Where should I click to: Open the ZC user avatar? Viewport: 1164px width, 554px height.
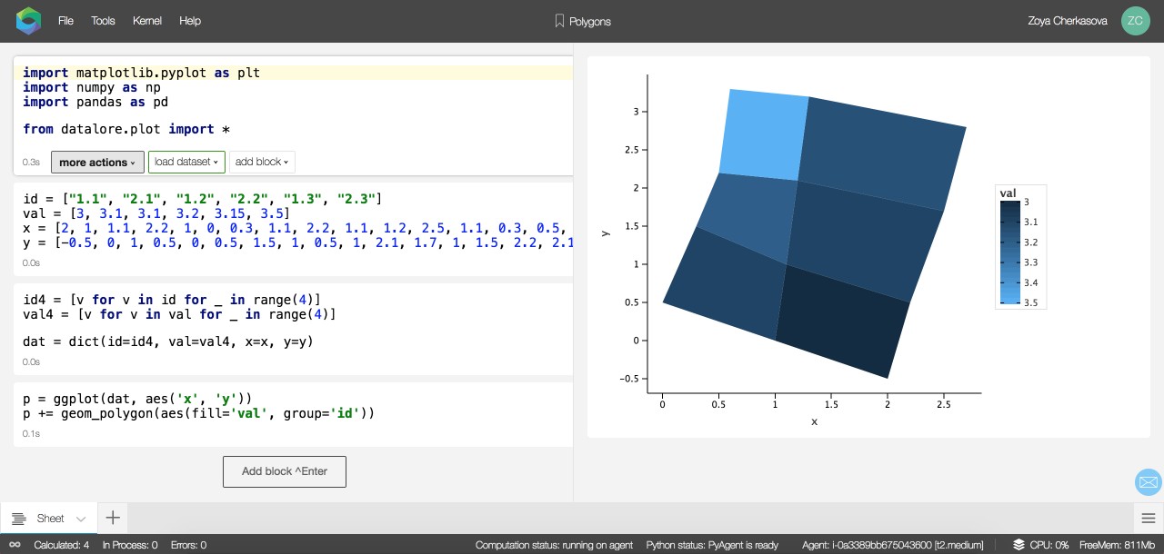[1136, 21]
